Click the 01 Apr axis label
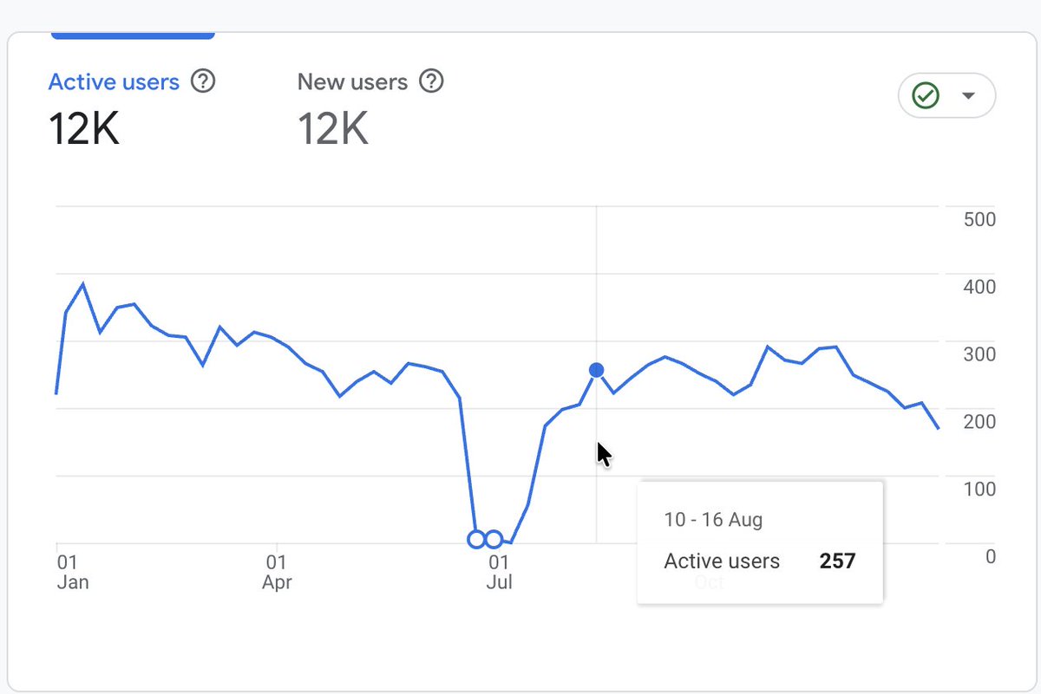This screenshot has height=694, width=1041. (x=278, y=572)
